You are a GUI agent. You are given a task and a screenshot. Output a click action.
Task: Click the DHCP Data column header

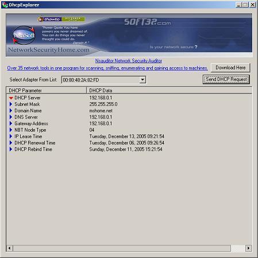(x=169, y=90)
